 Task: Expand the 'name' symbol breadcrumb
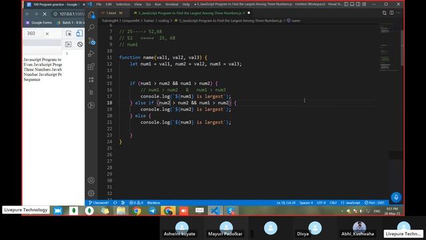click(294, 21)
